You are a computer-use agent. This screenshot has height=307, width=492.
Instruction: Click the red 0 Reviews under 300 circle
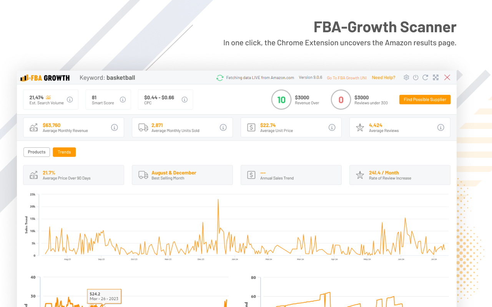(341, 100)
